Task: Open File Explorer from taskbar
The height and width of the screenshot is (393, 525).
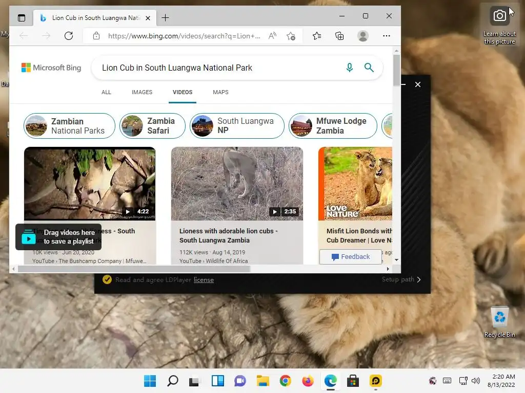Action: [x=263, y=381]
